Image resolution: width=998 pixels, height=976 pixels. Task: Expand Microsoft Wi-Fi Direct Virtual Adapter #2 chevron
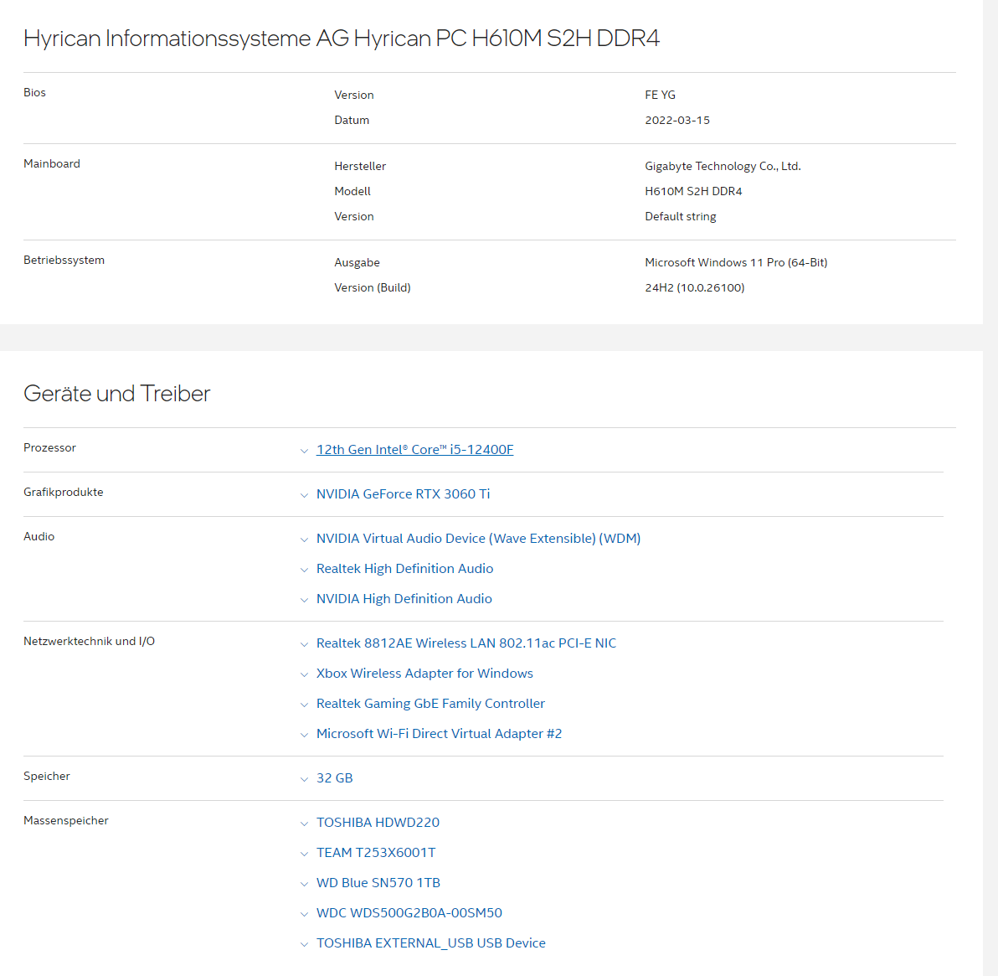click(304, 735)
